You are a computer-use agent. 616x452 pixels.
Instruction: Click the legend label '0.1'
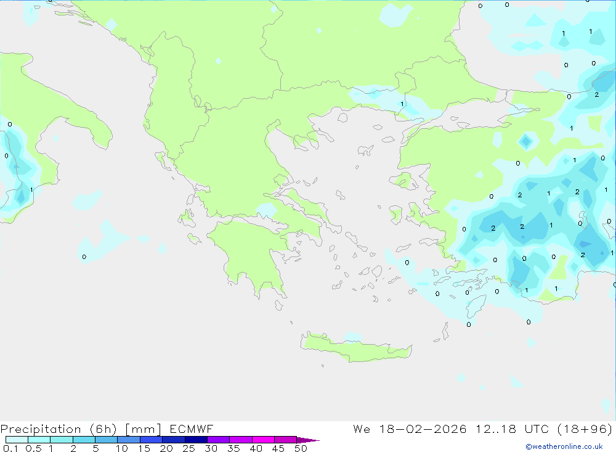point(10,448)
